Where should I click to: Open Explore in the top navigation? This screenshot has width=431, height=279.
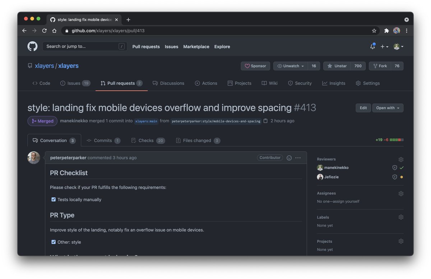(222, 46)
